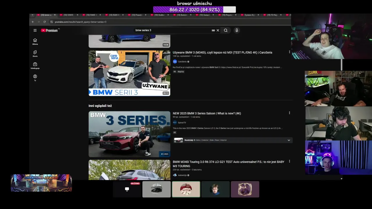Reload the YouTube page
The image size is (372, 209).
click(x=44, y=22)
